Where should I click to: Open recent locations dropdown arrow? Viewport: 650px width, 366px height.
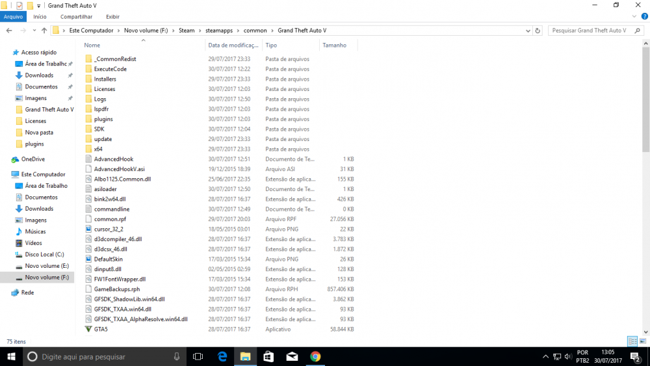coord(34,31)
